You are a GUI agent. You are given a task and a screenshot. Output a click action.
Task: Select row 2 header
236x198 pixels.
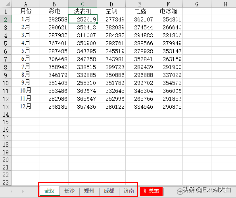tap(6, 19)
